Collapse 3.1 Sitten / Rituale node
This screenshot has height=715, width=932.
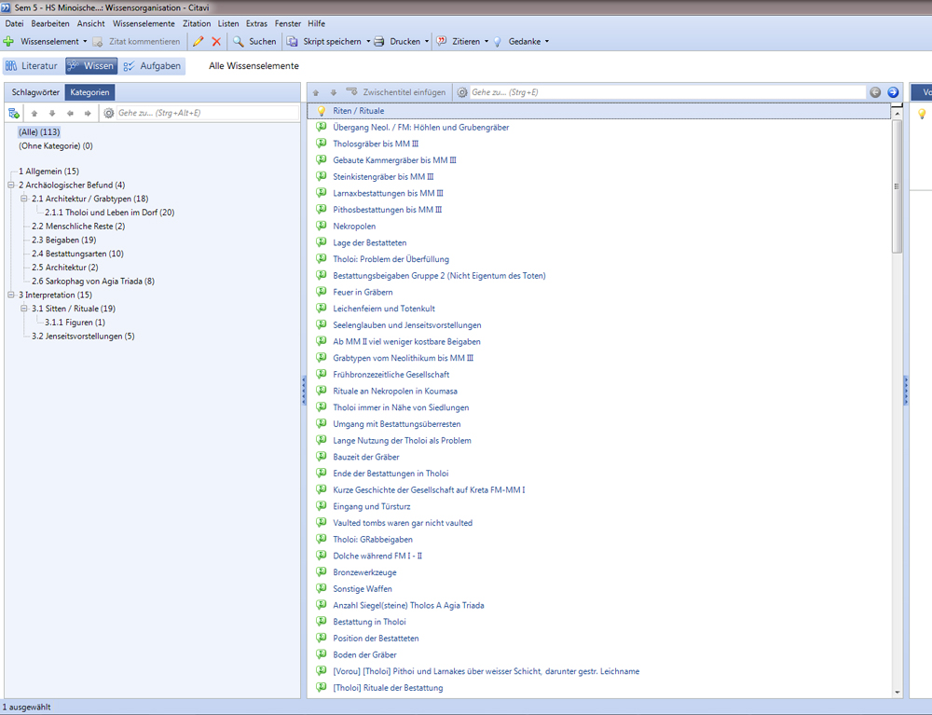coord(24,309)
